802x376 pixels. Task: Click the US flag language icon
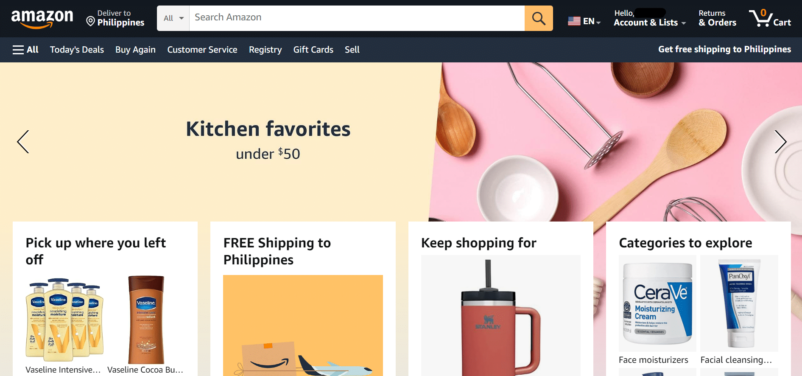[x=574, y=21]
